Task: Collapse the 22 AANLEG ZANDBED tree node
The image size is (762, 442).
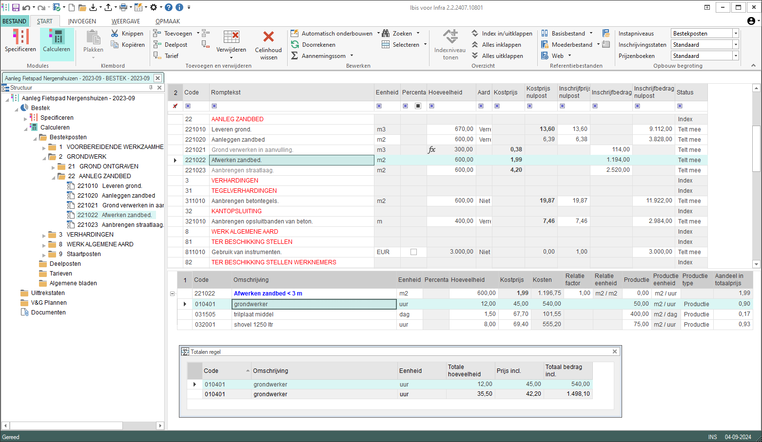Action: pyautogui.click(x=53, y=177)
